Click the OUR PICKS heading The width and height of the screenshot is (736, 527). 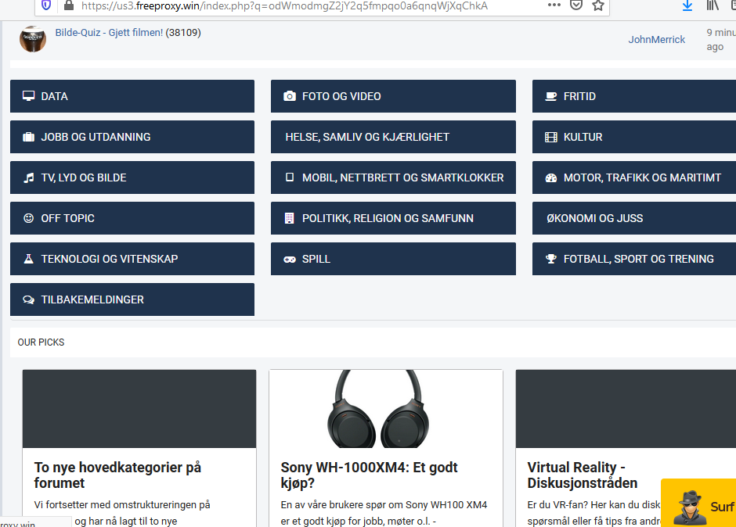[41, 342]
